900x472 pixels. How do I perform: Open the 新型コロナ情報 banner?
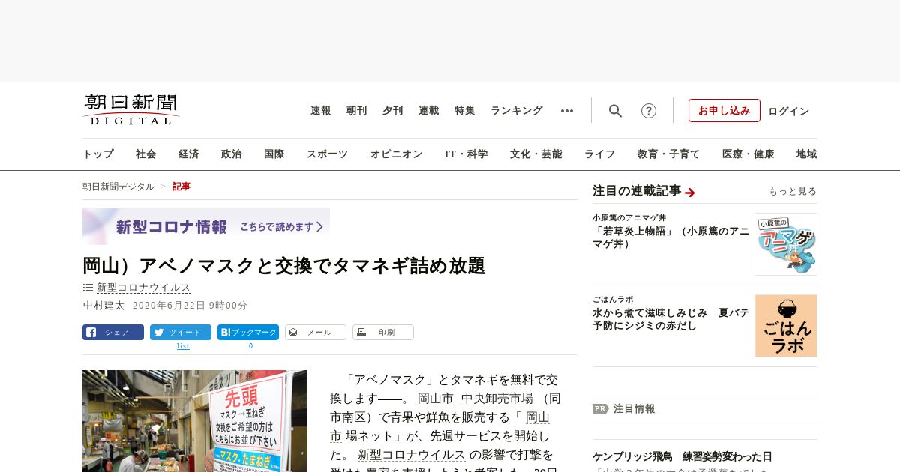coord(206,226)
